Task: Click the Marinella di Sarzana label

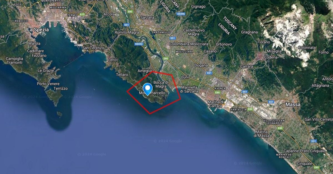Action: point(190,89)
